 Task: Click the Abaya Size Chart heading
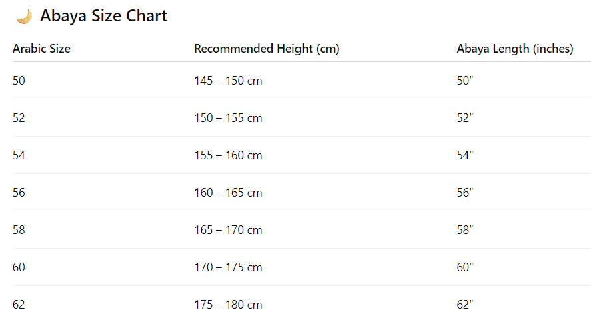click(103, 16)
